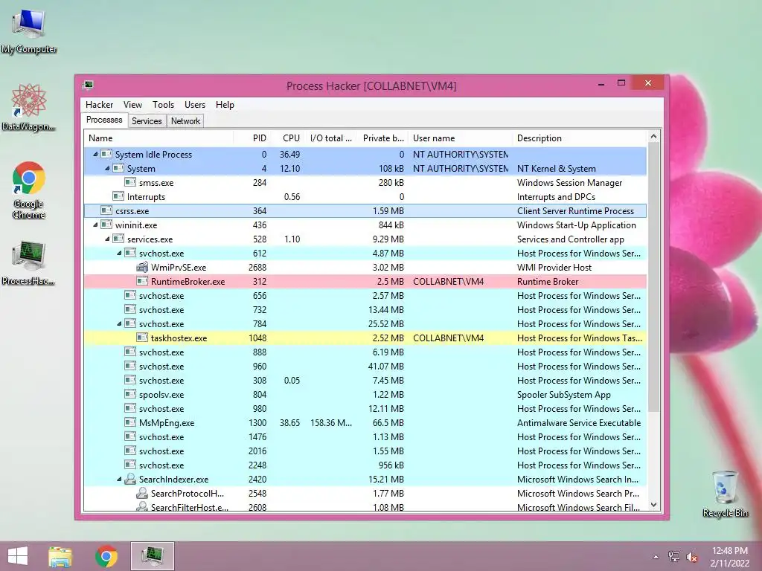Open the Tools menu
The height and width of the screenshot is (571, 762).
(163, 105)
